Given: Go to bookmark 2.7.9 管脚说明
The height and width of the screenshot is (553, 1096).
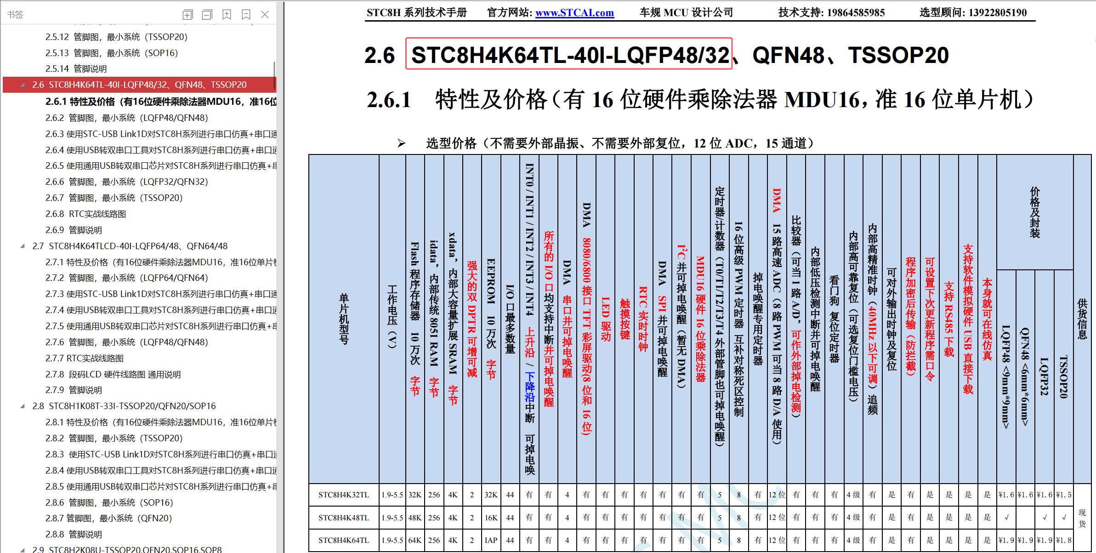Looking at the screenshot, I should [74, 390].
